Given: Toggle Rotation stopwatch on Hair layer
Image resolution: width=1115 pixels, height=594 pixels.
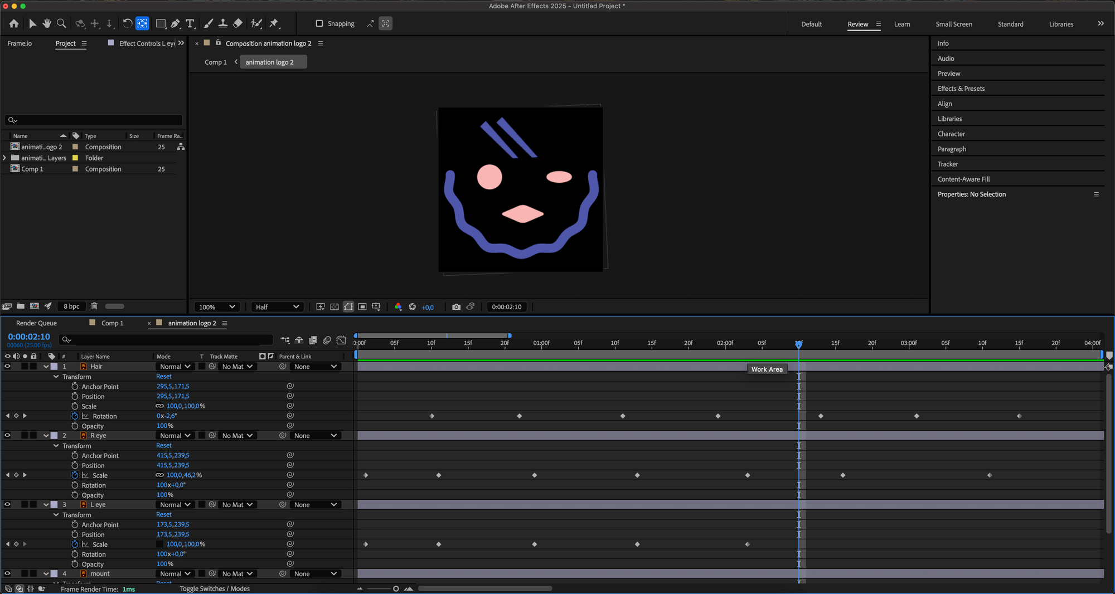Looking at the screenshot, I should (75, 416).
